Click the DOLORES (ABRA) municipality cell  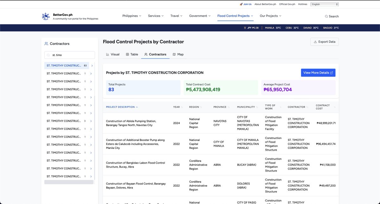[244, 186]
